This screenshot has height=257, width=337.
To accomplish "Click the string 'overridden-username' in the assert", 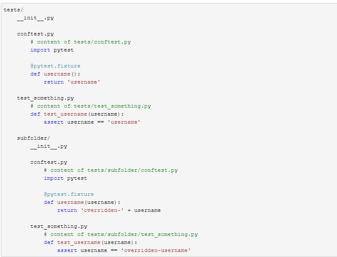I will [x=156, y=251].
